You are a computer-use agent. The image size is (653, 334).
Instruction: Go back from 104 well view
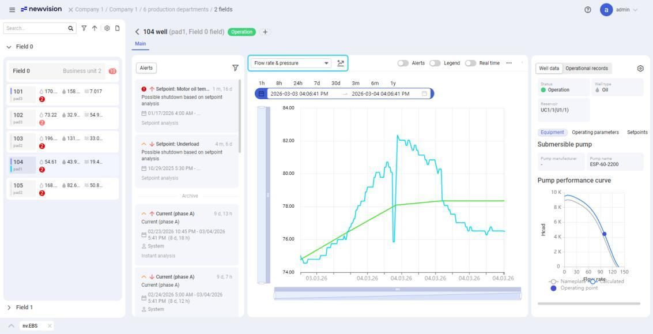coord(137,32)
